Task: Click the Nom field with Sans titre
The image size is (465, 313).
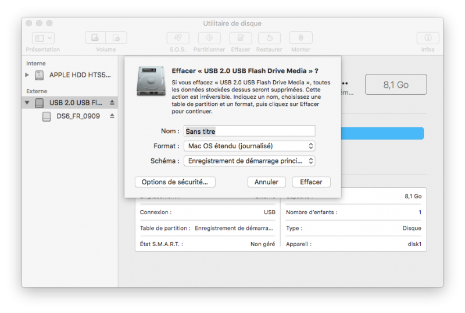Action: [249, 131]
